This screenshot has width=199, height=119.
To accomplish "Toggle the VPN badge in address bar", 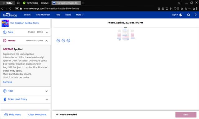I will pos(17,8).
